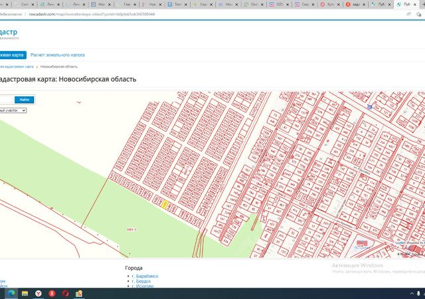Viewport: 425px width, 299px height.
Task: Click the read aloud icon in address bar
Action: (409, 14)
